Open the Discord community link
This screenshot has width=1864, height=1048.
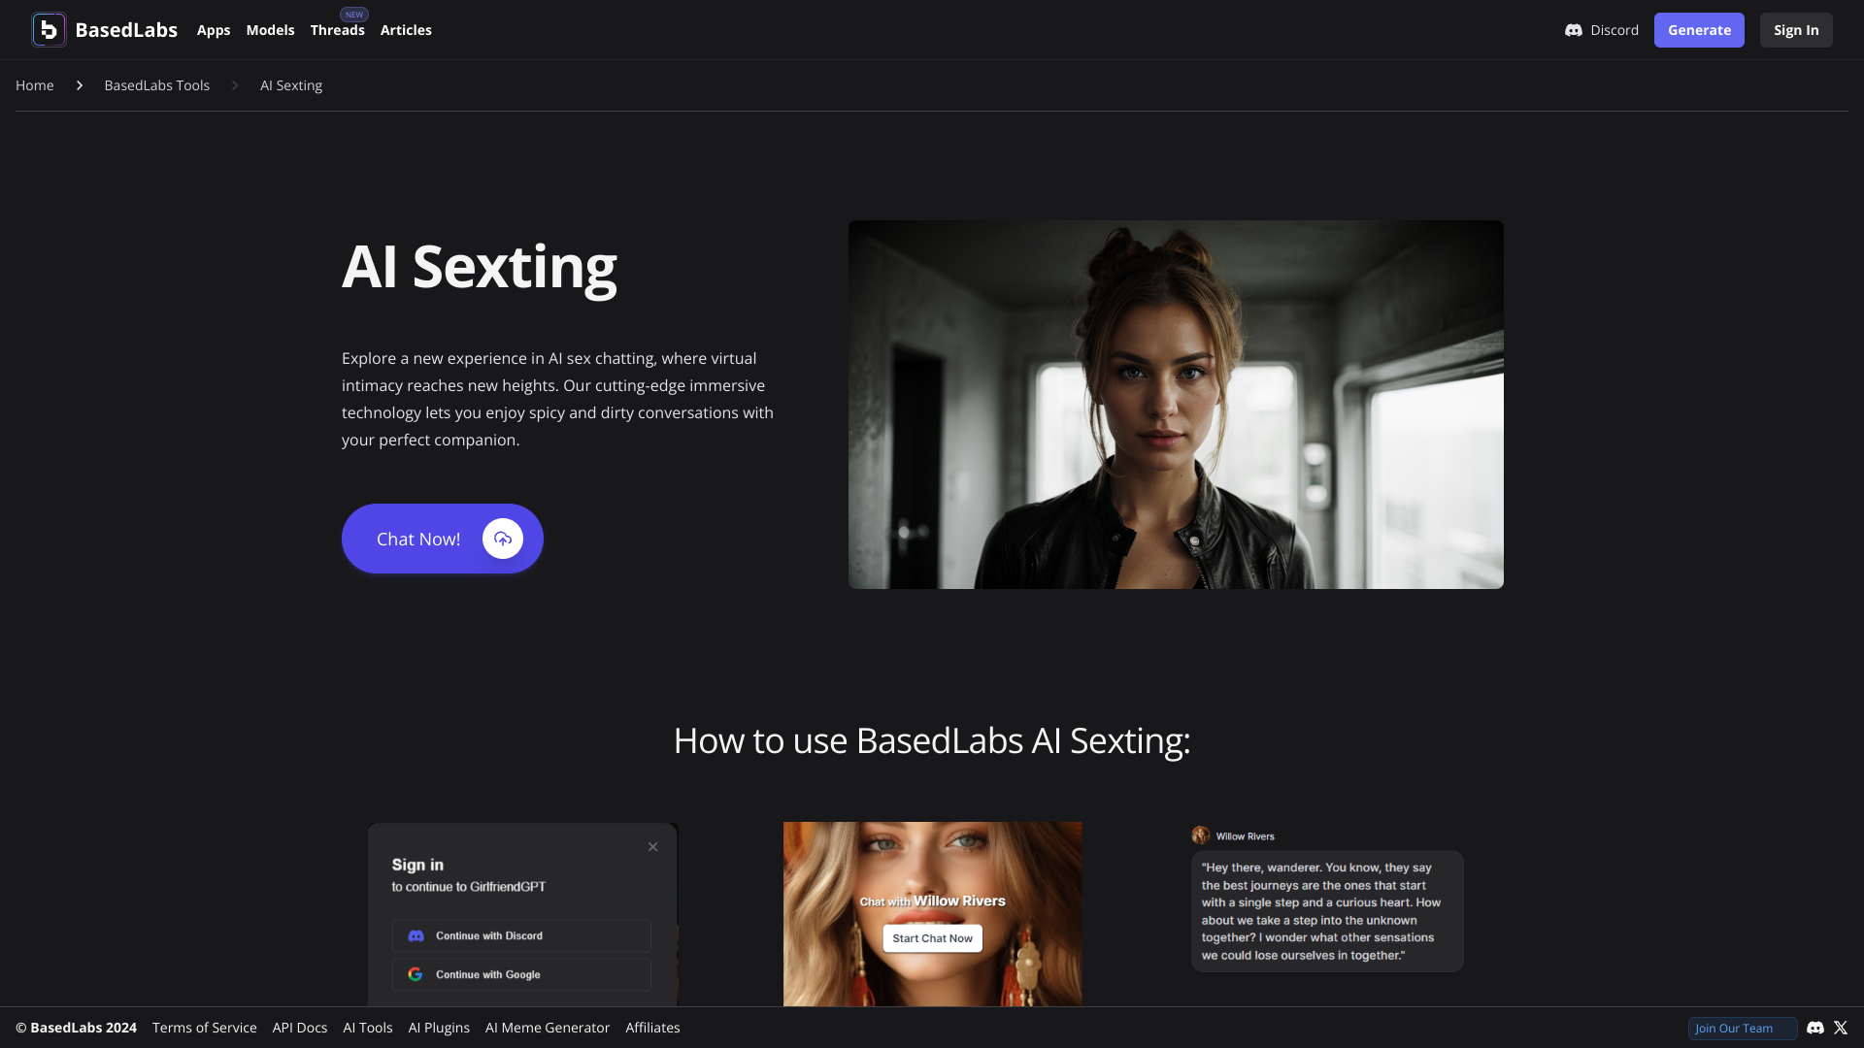[x=1602, y=29]
